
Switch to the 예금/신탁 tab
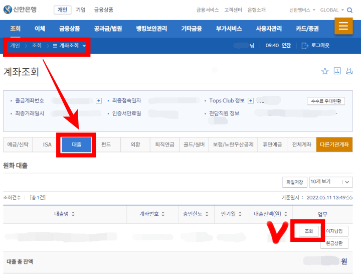(x=18, y=145)
